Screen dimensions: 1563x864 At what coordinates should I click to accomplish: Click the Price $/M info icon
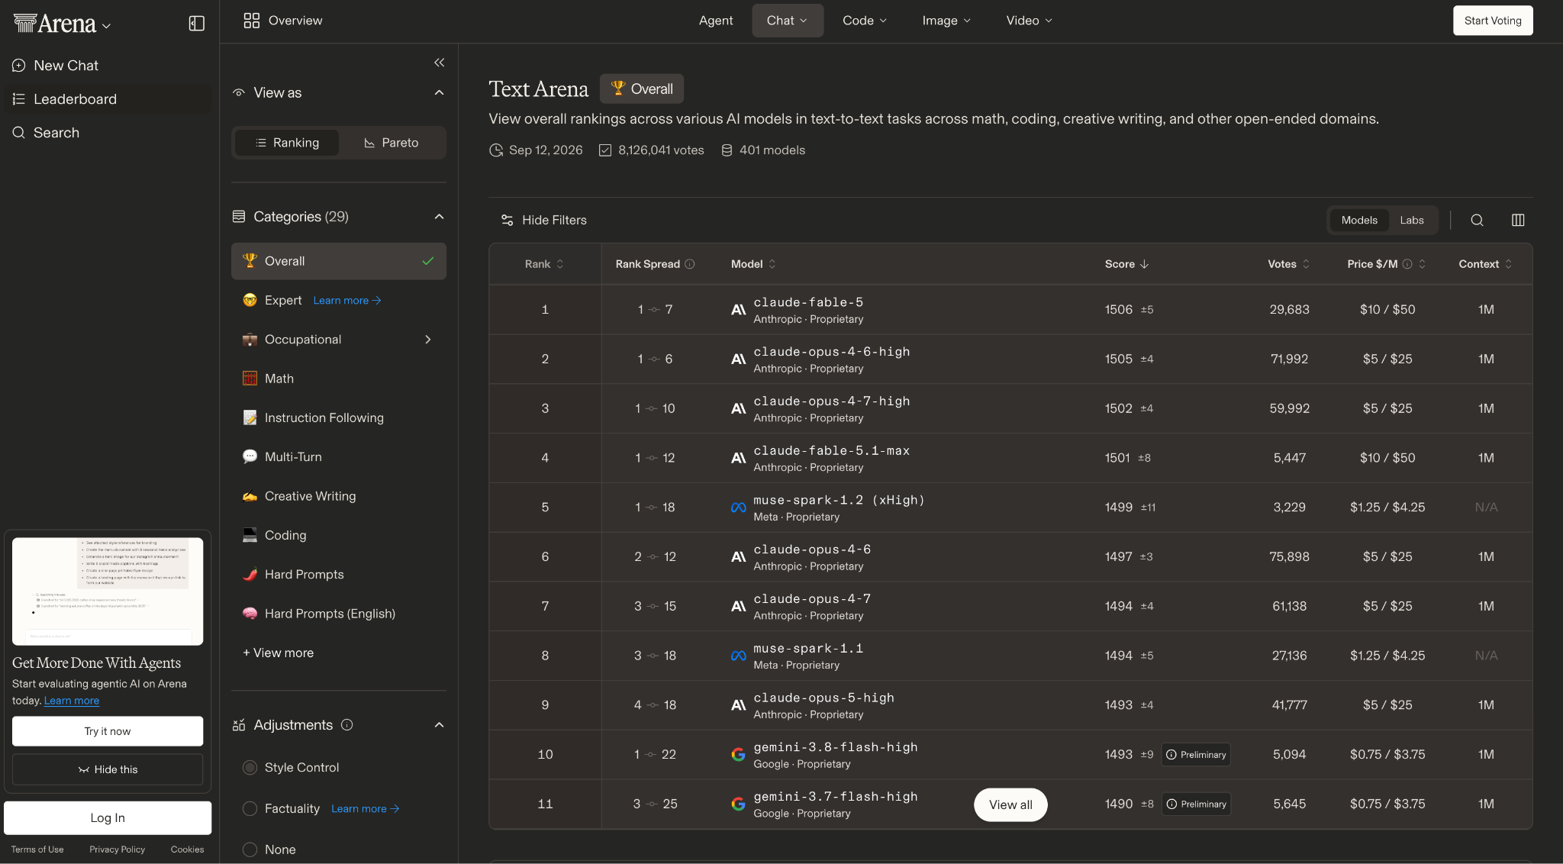click(1407, 264)
